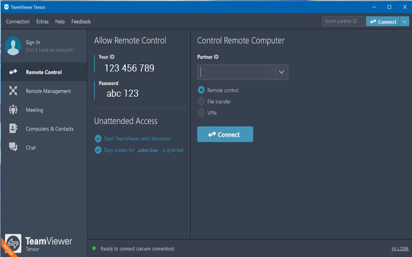The height and width of the screenshot is (257, 412).
Task: Open the Connection menu
Action: (18, 22)
